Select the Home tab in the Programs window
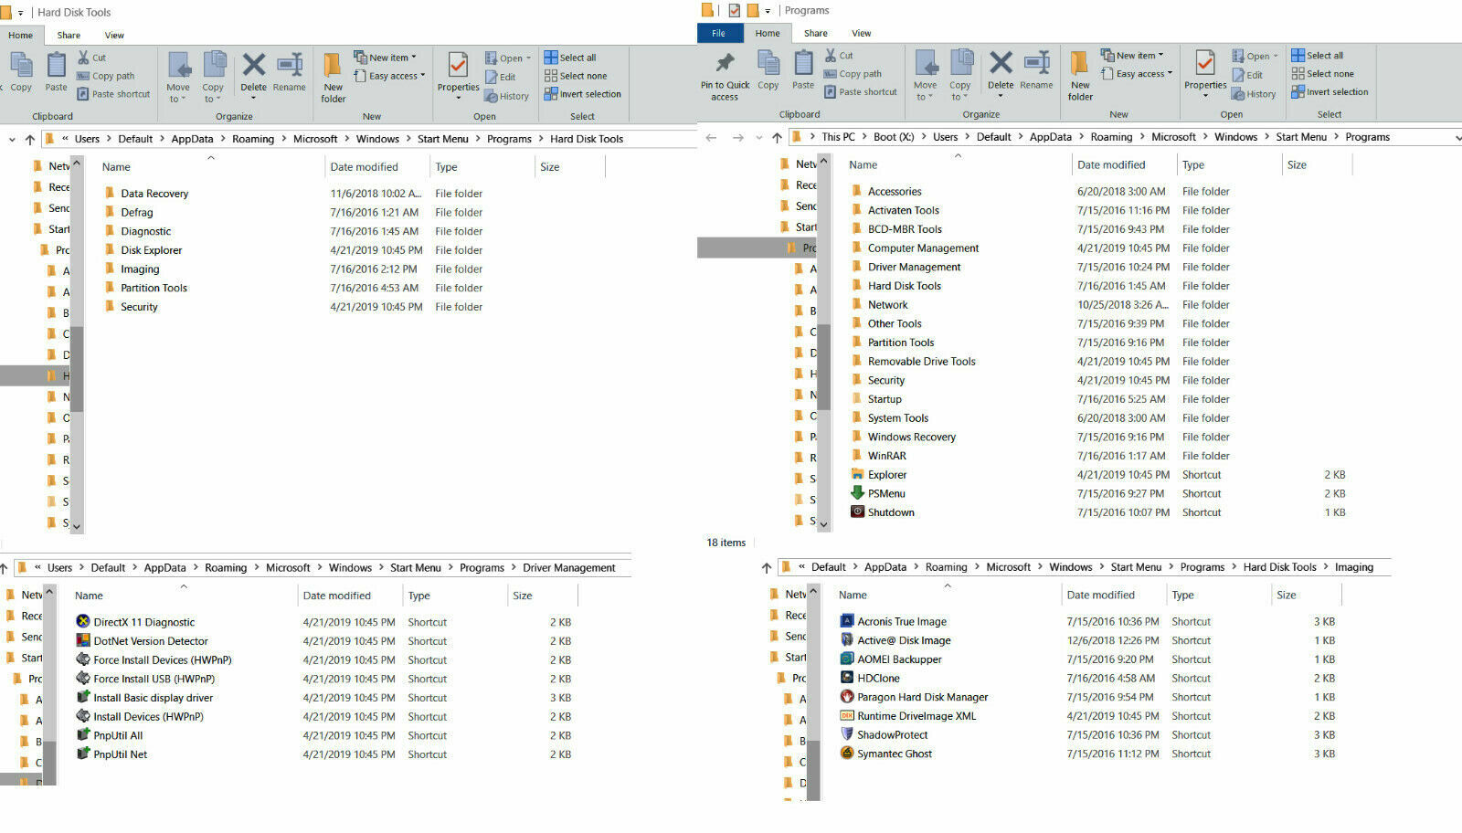Viewport: 1462px width, 833px height. click(x=768, y=33)
